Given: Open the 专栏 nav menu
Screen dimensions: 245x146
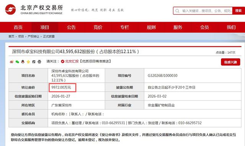Looking at the screenshot, I should coord(125,27).
